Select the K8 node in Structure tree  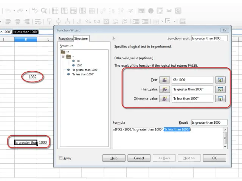(x=78, y=61)
